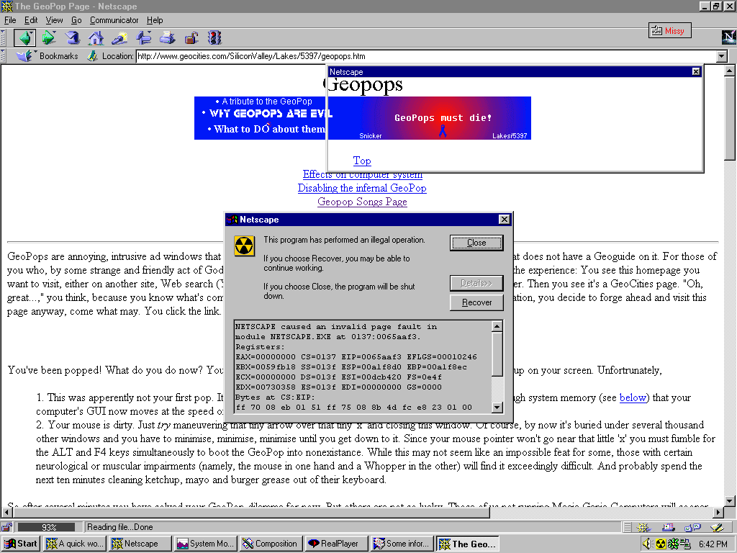Viewport: 737px width, 553px height.
Task: Switch to 'A quick wo...' taskbar window
Action: (x=74, y=544)
